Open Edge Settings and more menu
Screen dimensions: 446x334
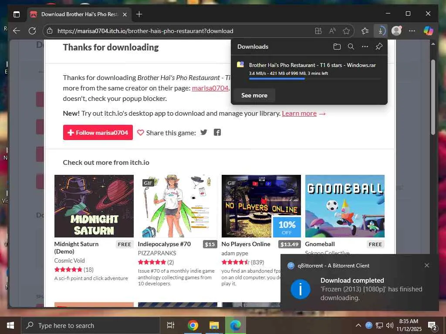(412, 31)
